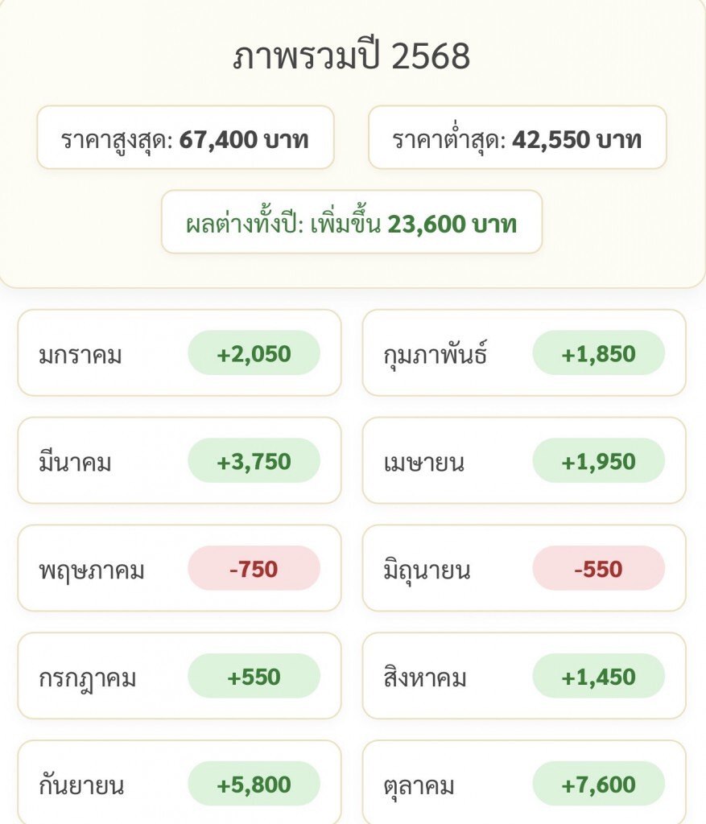This screenshot has width=706, height=824.
Task: Select the ราคาสูงสุด 67,400 บาท box
Action: (x=185, y=138)
